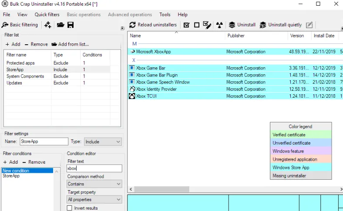
Task: Sort by the Name column header
Action: (x=176, y=36)
